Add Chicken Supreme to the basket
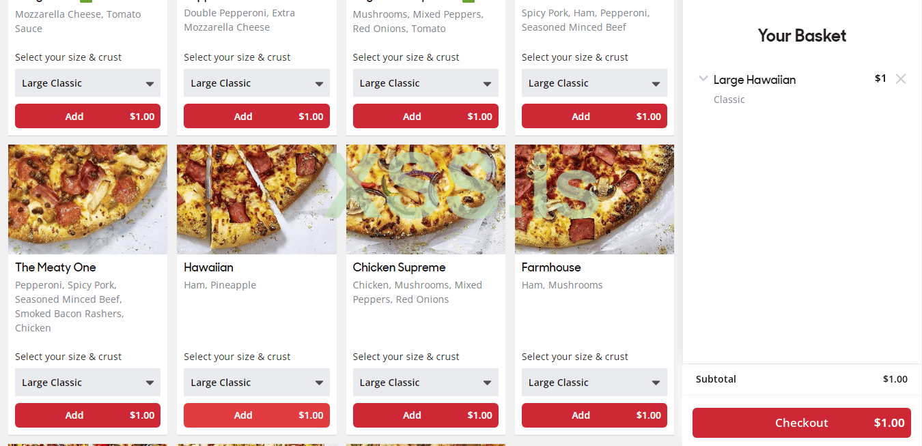922x446 pixels. click(425, 415)
